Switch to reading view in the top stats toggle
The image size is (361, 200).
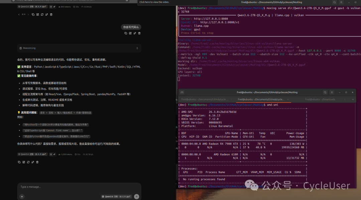51,7
